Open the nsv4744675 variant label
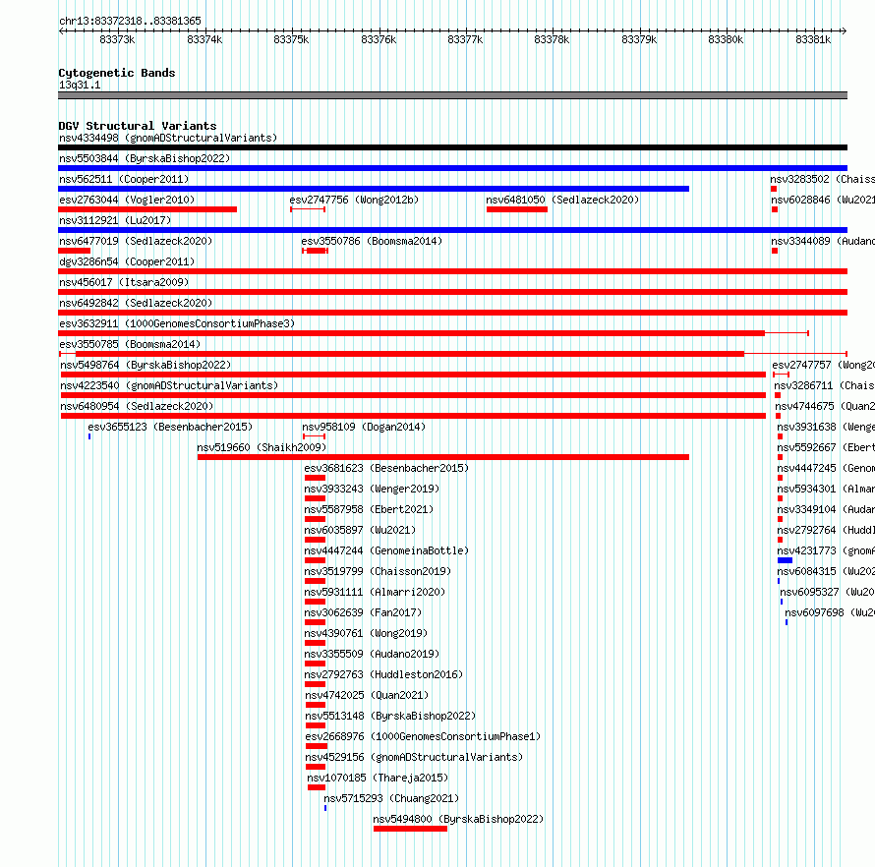 (x=825, y=406)
